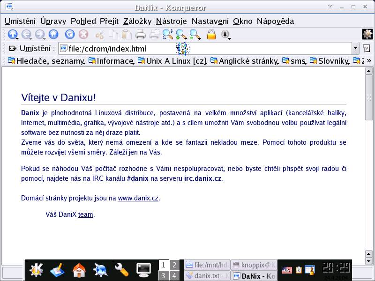Click the animated KDE gear icon
Viewport: 375px width, 281px height.
[367, 34]
